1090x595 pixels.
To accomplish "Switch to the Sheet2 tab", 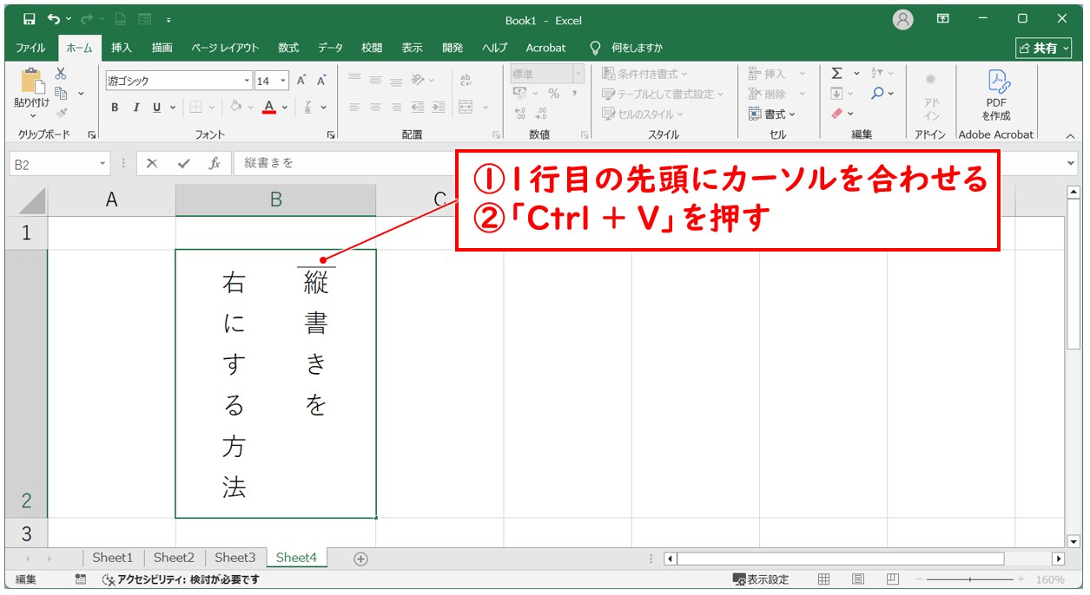I will click(174, 558).
